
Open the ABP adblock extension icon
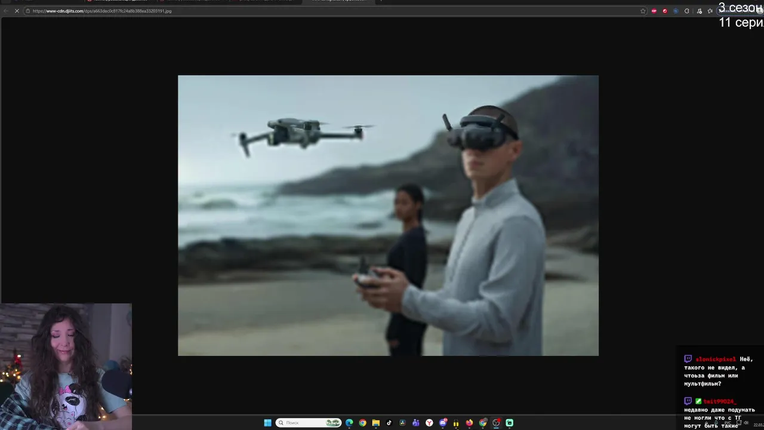(x=654, y=11)
